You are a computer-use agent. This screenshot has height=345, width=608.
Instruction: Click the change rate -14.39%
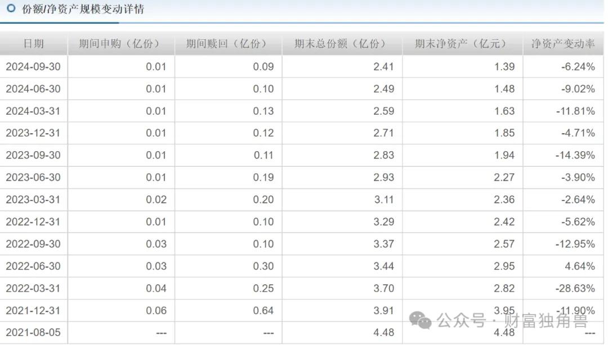[575, 155]
